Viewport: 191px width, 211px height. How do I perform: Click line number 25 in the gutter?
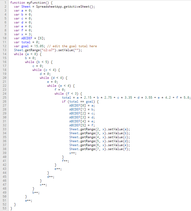click(4, 98)
